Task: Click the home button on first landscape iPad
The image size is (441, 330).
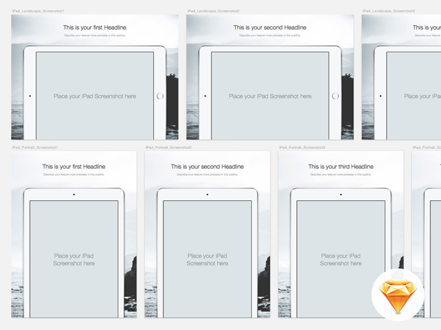Action: 159,95
